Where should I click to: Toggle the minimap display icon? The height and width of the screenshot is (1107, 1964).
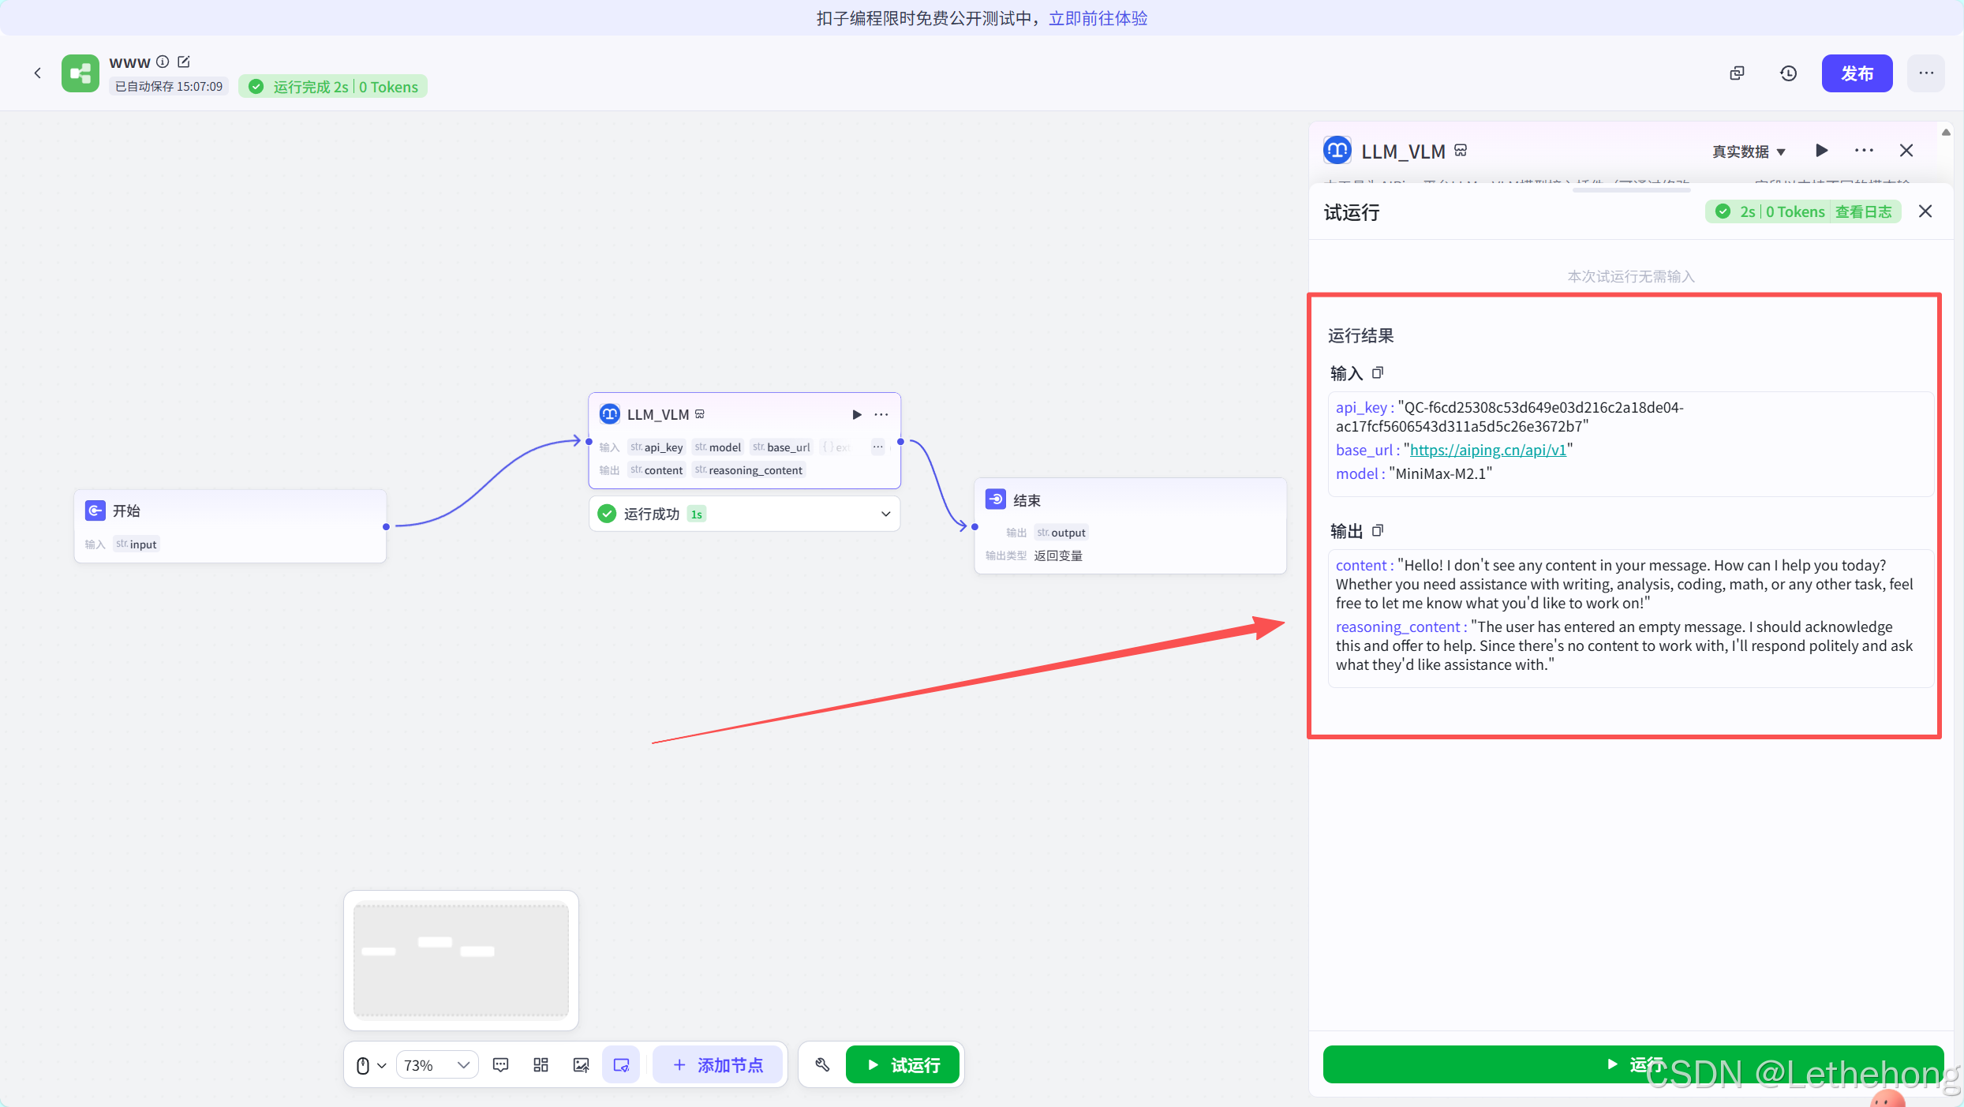pos(621,1065)
